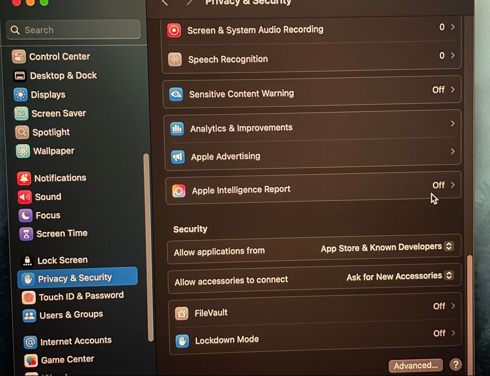Expand Screen & System Audio Recording chevron

[452, 27]
